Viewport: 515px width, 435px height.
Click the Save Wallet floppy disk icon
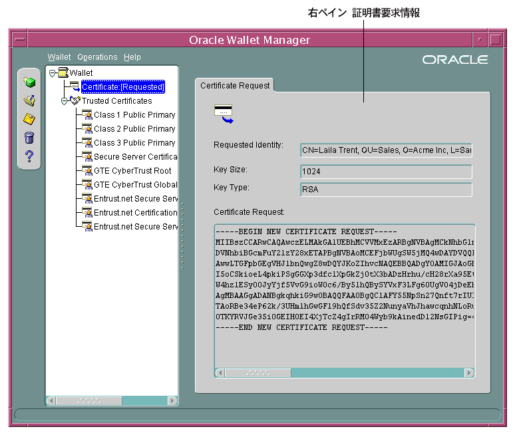point(29,119)
